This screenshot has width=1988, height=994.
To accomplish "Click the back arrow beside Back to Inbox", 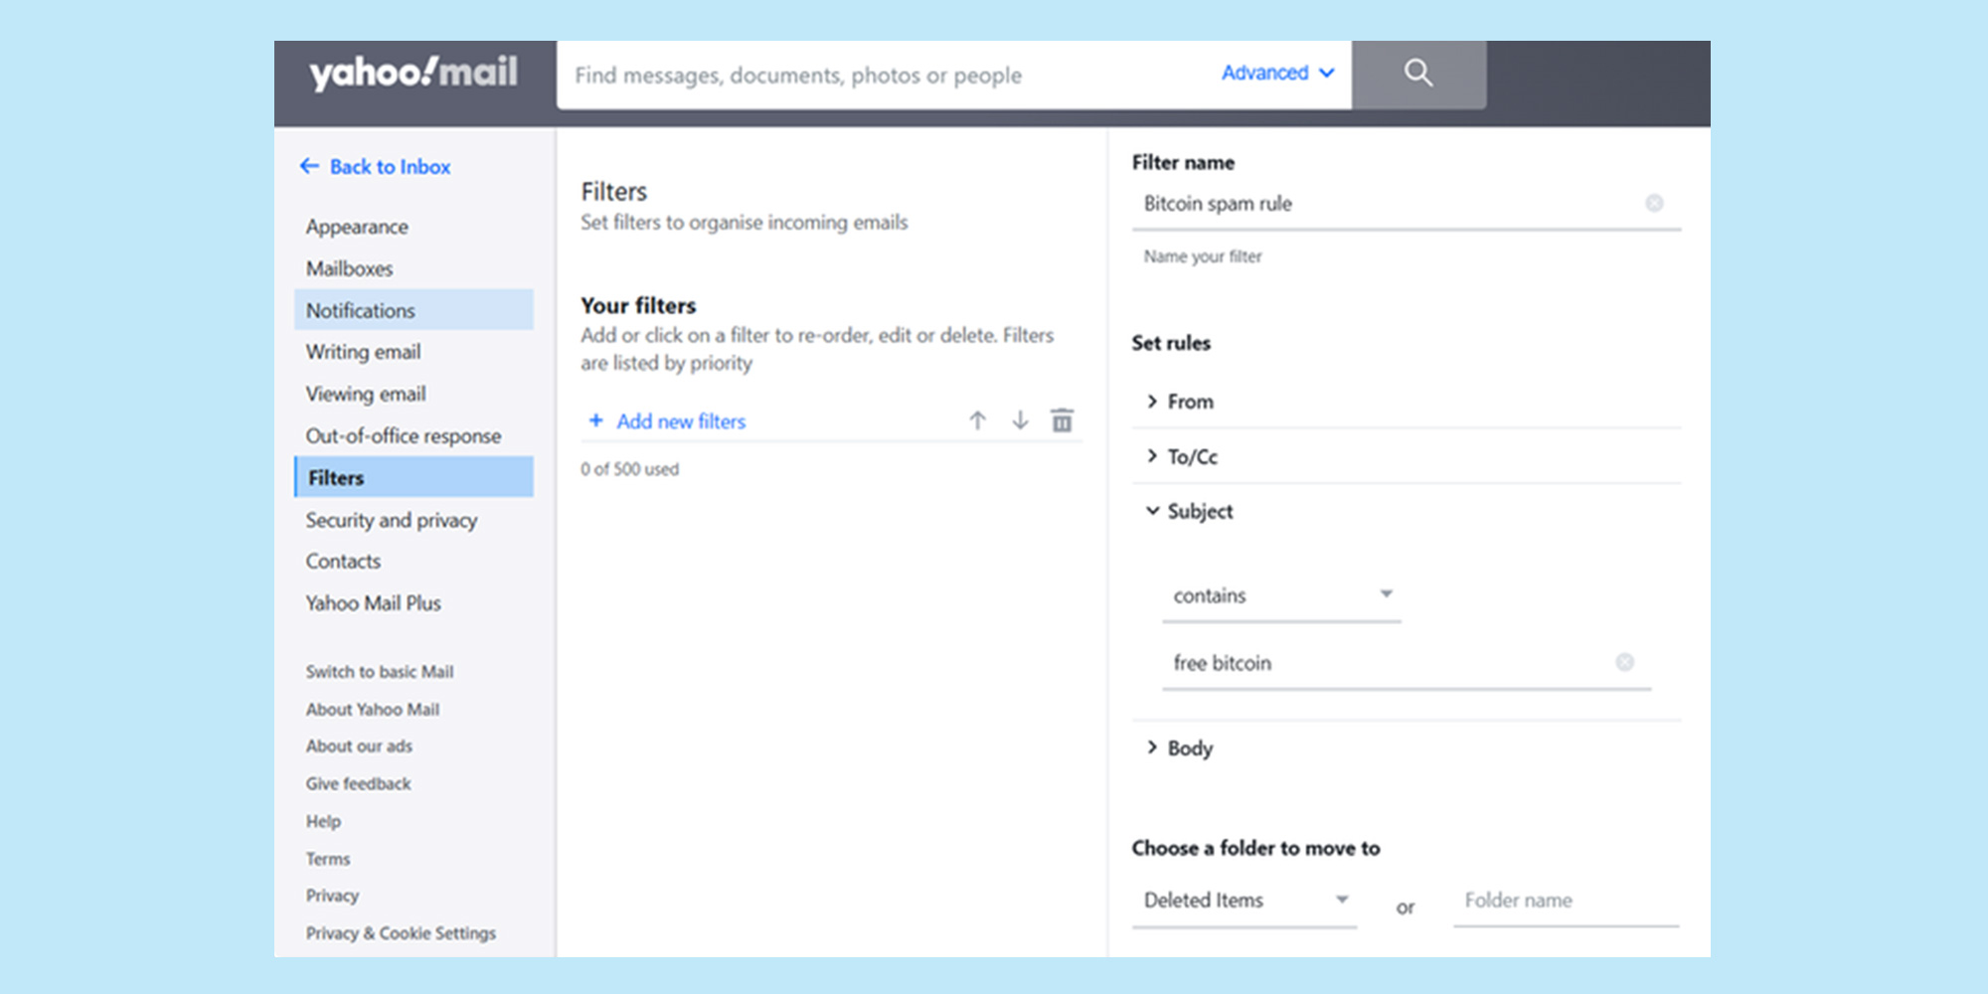I will point(309,166).
